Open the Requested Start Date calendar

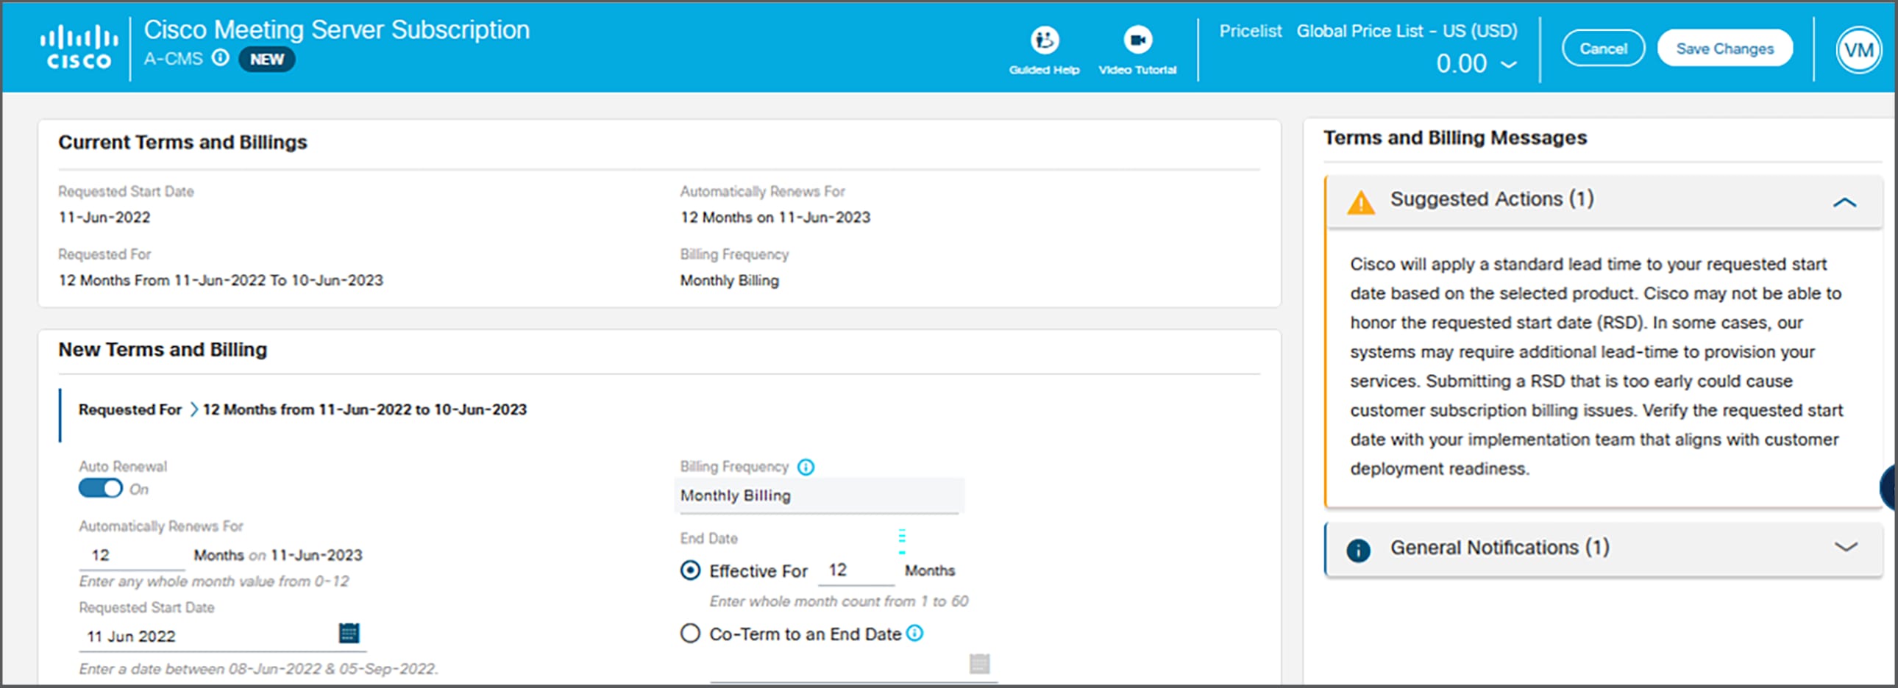(349, 633)
